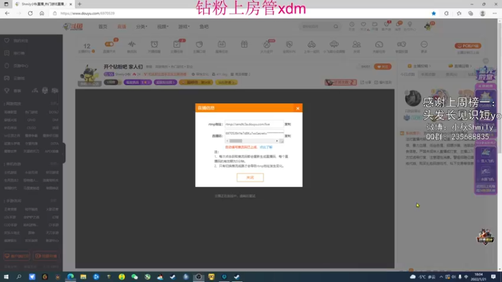Click the 赛事 trophy icon in the sidebar
This screenshot has width=502, height=282.
pyautogui.click(x=7, y=90)
